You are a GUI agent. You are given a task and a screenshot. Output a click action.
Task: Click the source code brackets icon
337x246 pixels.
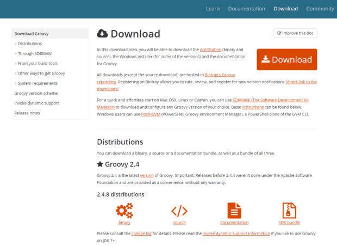pos(179,210)
